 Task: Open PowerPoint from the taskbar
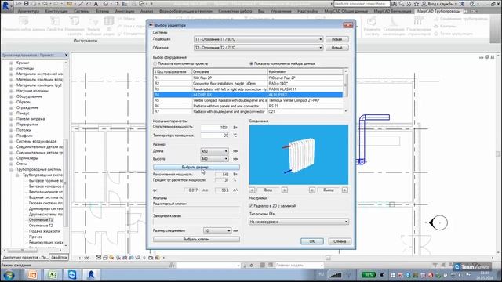(33, 275)
